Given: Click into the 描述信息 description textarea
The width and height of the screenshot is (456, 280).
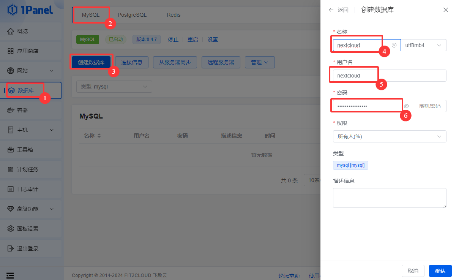Looking at the screenshot, I should coord(389,198).
